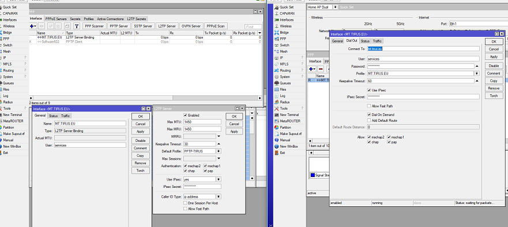Image resolution: width=508 pixels, height=227 pixels.
Task: Click Connect To field in Dial Out tab
Action: pyautogui.click(x=423, y=49)
